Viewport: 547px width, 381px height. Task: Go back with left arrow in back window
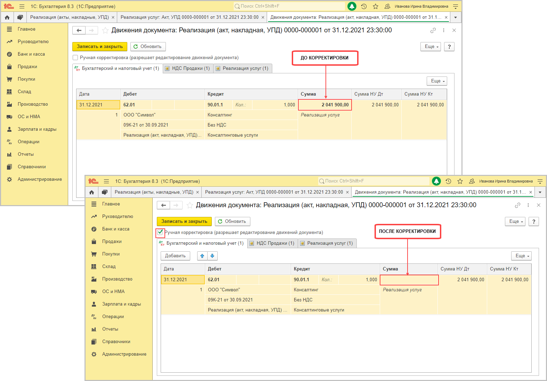coord(79,31)
